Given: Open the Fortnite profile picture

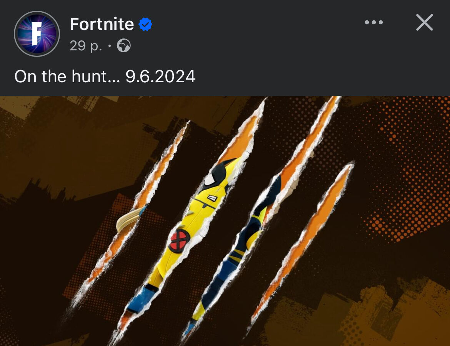Looking at the screenshot, I should (x=37, y=33).
